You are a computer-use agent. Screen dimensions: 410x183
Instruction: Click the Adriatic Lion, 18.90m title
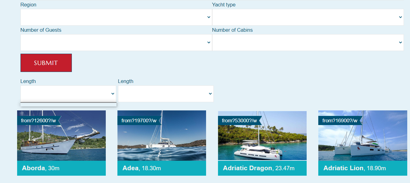(355, 168)
